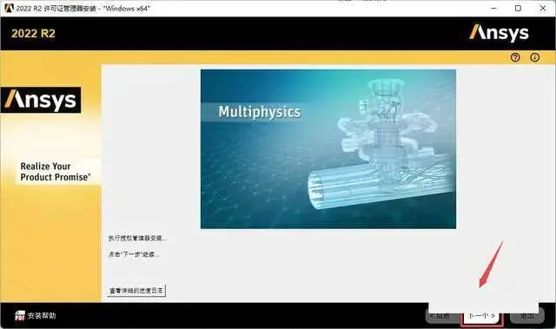Open the information circle-i icon

coord(535,57)
